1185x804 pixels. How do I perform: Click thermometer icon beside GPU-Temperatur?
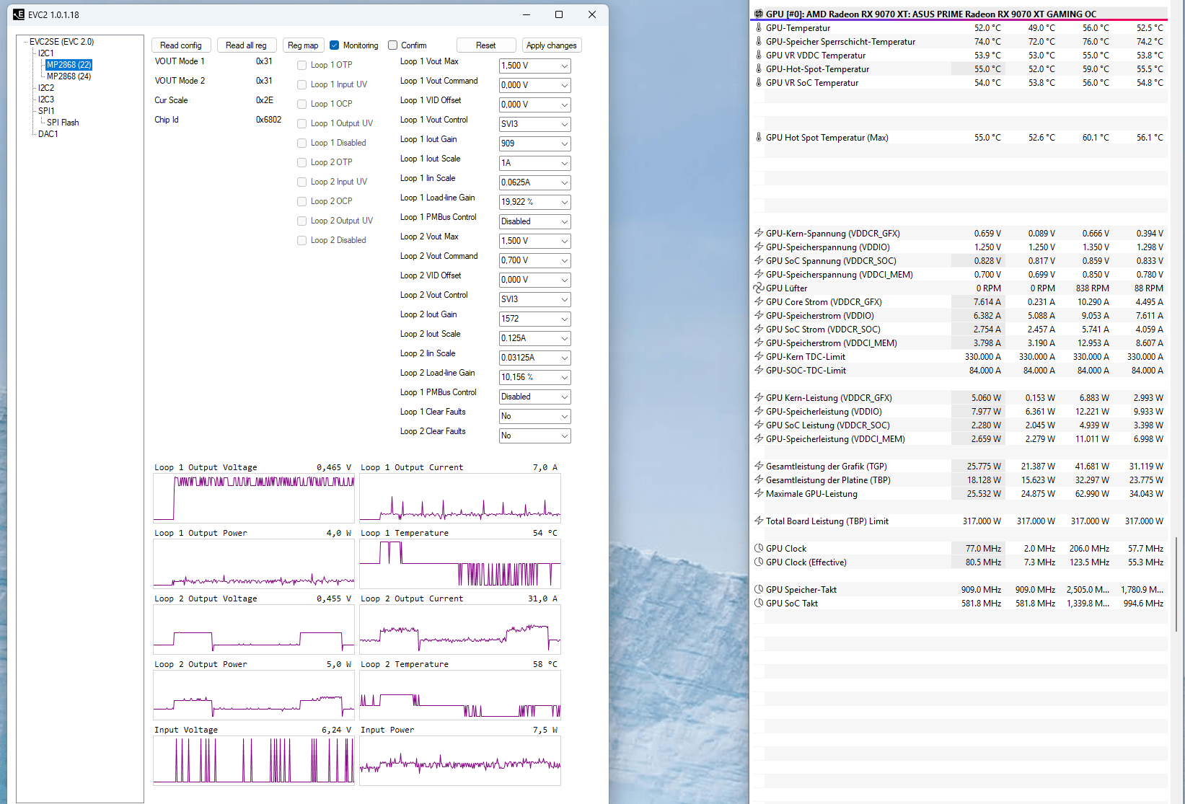759,27
